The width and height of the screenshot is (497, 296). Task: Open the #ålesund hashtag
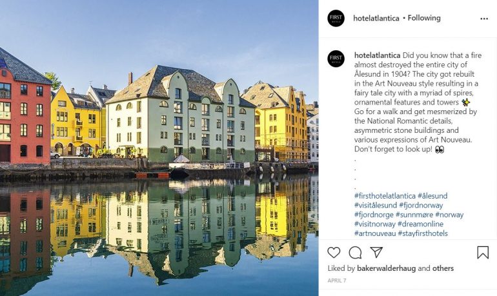(x=432, y=196)
